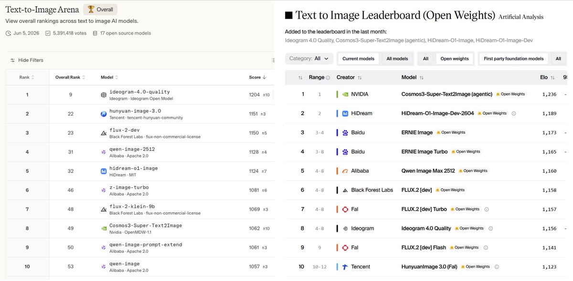573x281 pixels.
Task: Open the hunyuan-image-3.0 model link
Action: tap(135, 111)
